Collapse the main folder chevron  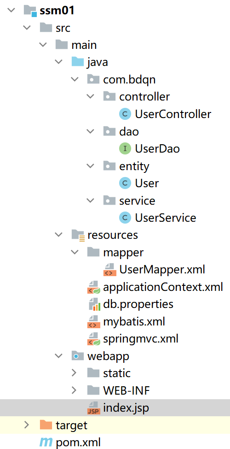43,45
